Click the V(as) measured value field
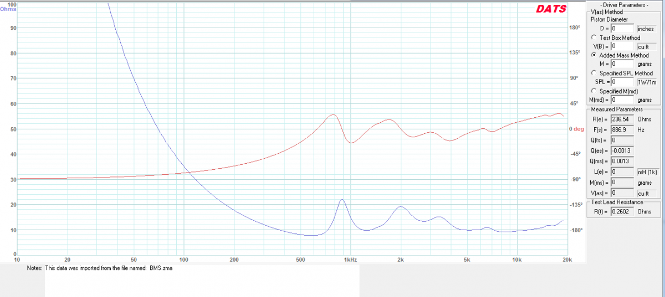665x297 pixels. [x=622, y=193]
